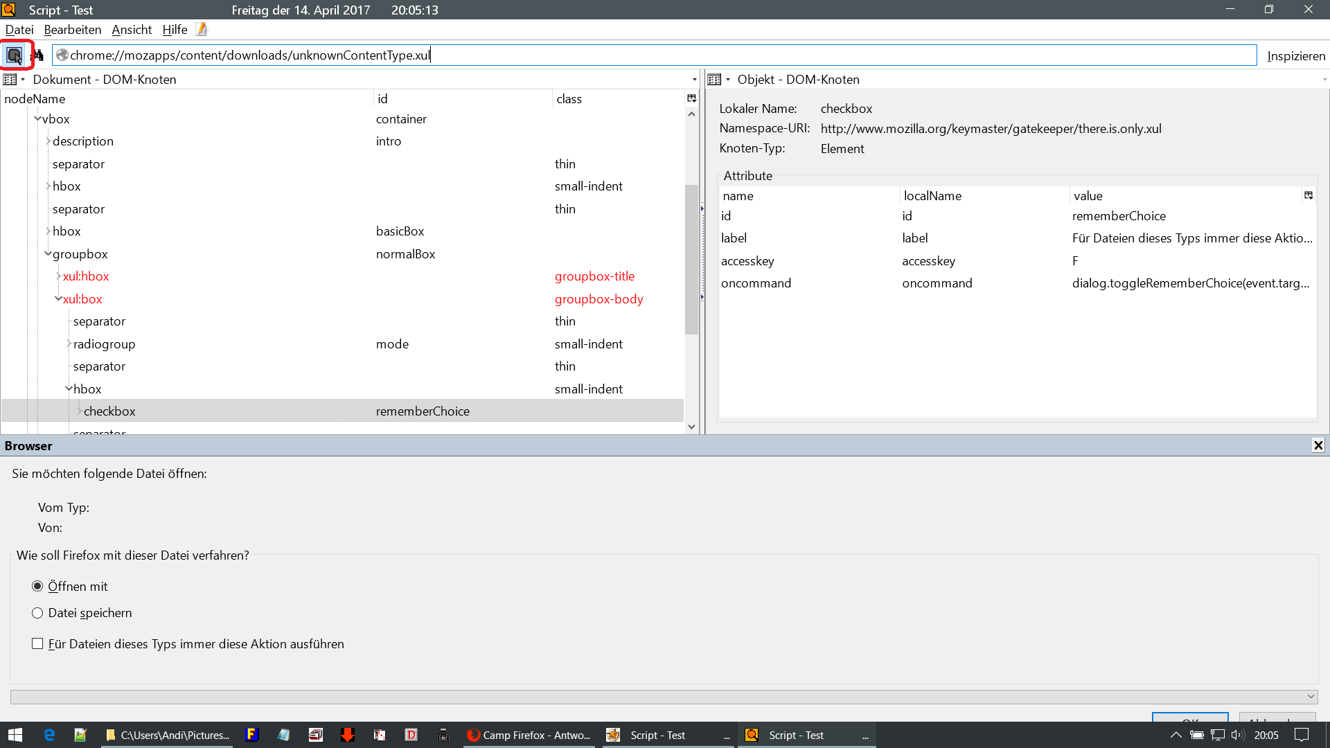The width and height of the screenshot is (1330, 748).
Task: Select the 'Öffnen mit' radio button
Action: click(37, 587)
